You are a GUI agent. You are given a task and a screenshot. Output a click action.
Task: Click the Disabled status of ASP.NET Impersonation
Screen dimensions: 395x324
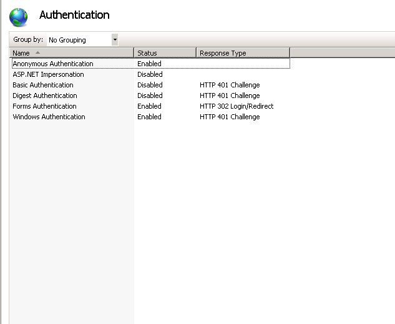click(150, 74)
